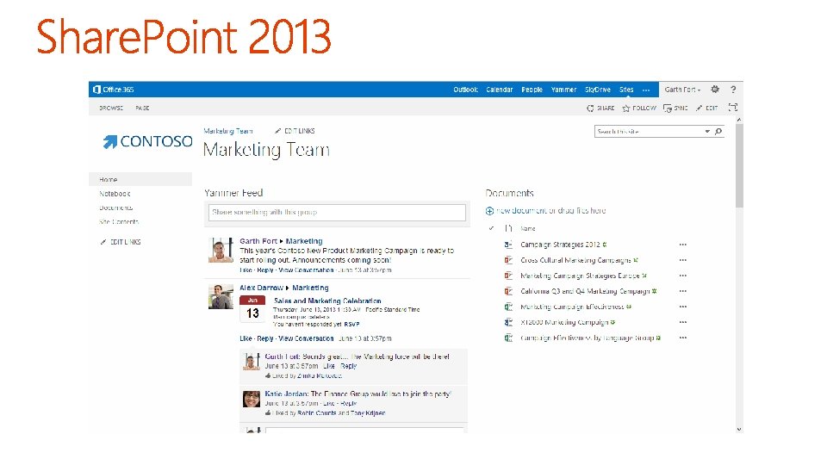Click Marketing Campaign Strategies Europe file icon
827x465 pixels.
pos(508,276)
